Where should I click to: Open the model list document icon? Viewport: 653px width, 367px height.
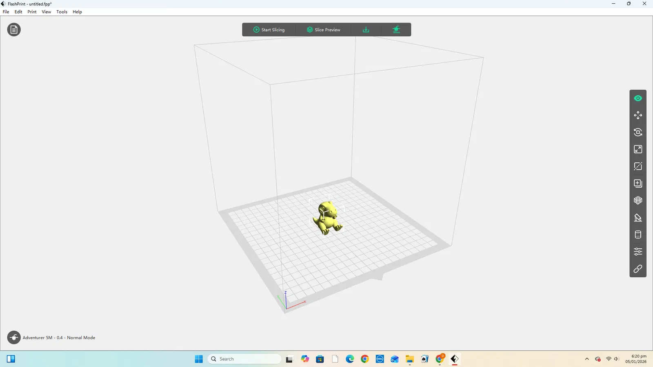click(14, 30)
